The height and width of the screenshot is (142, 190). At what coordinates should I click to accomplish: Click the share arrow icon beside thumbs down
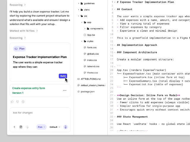pyautogui.click(x=23, y=102)
